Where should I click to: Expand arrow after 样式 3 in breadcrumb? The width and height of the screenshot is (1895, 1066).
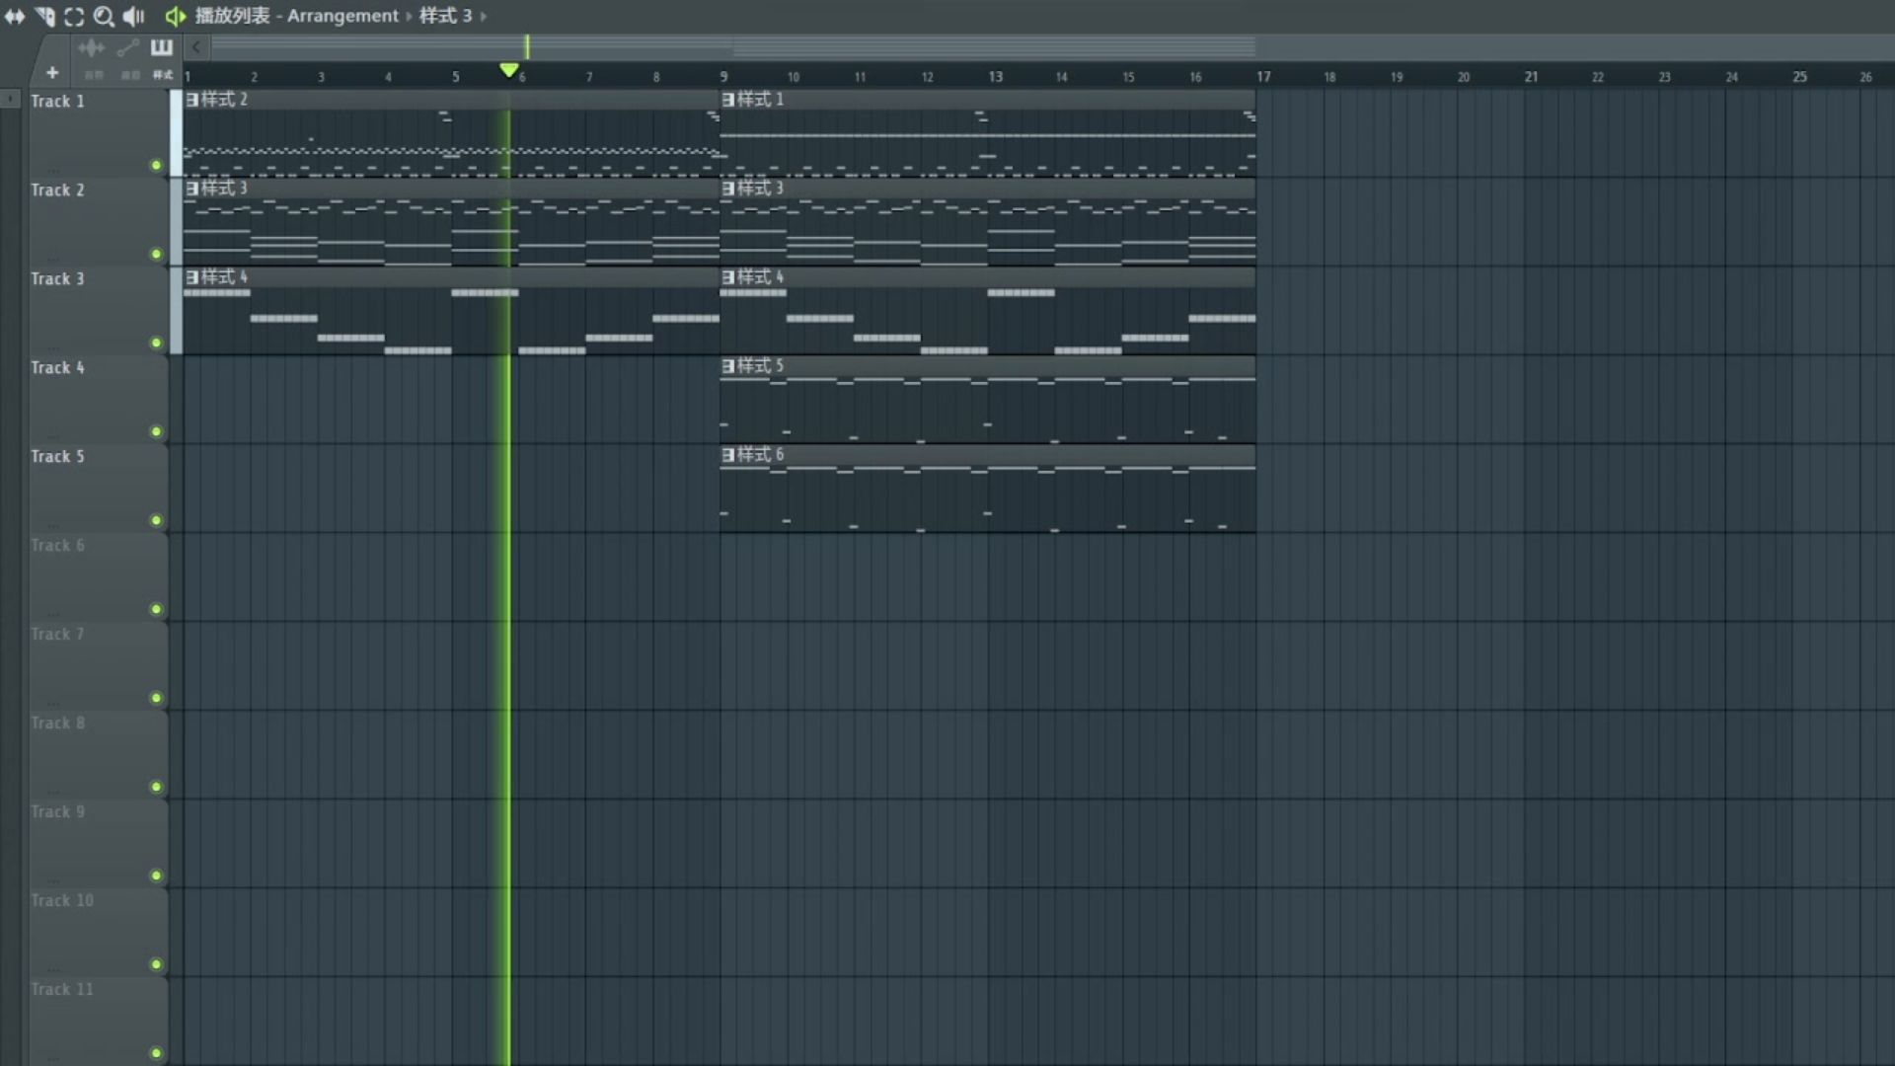484,17
